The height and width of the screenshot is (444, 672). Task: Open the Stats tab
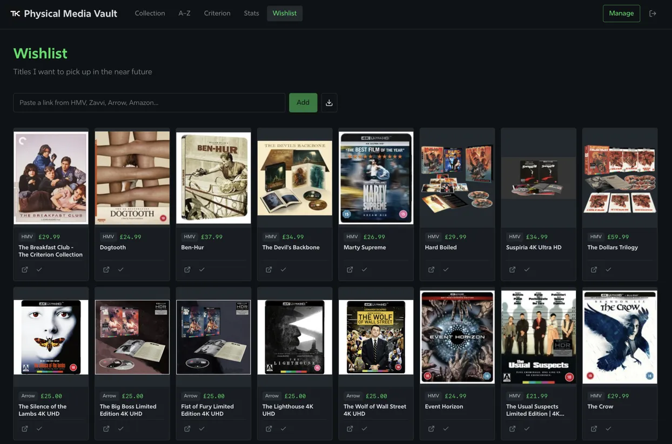coord(251,14)
